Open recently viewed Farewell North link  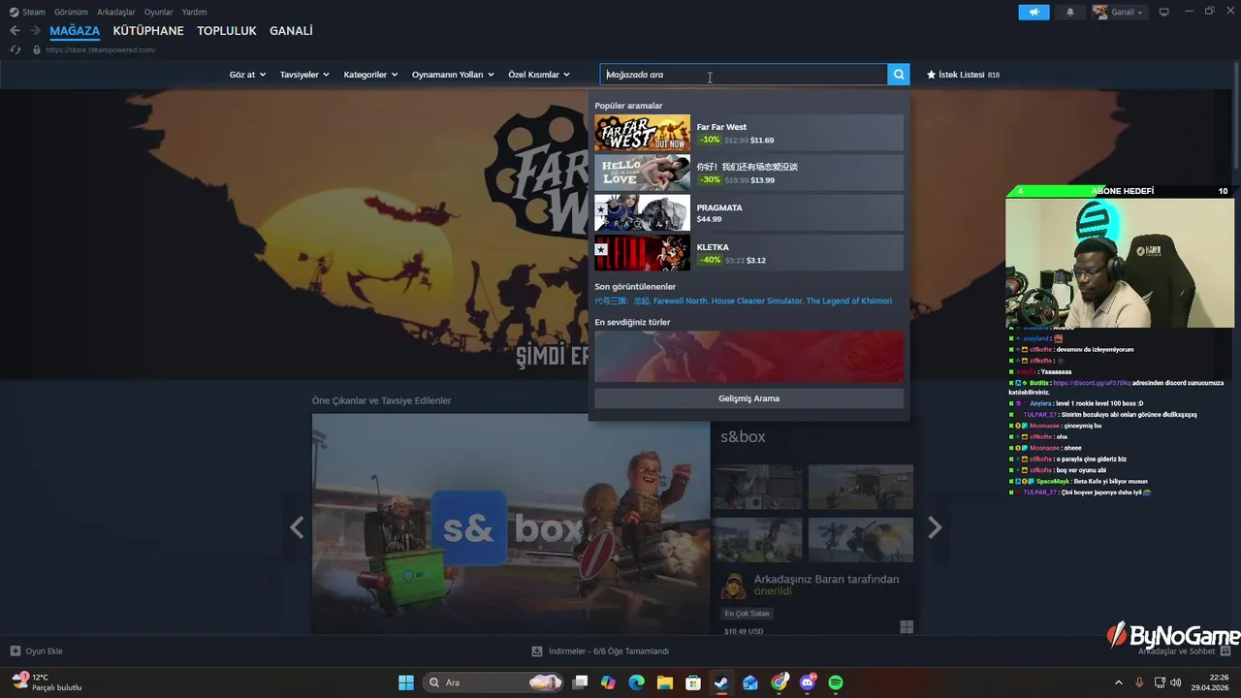[x=681, y=301]
